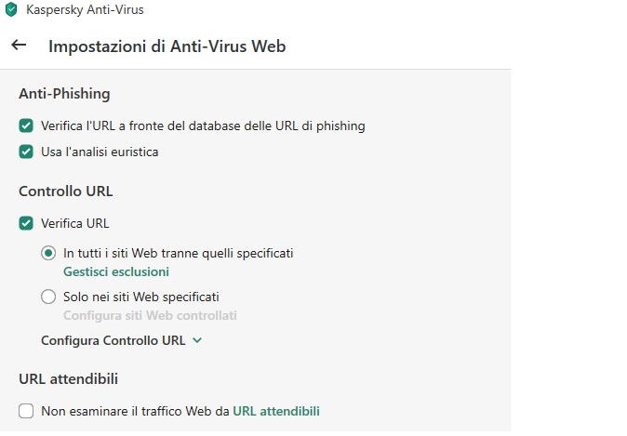Enable the "Non esaminare il traffico Web" checkbox
Viewport: 627px width, 436px height.
pyautogui.click(x=26, y=411)
